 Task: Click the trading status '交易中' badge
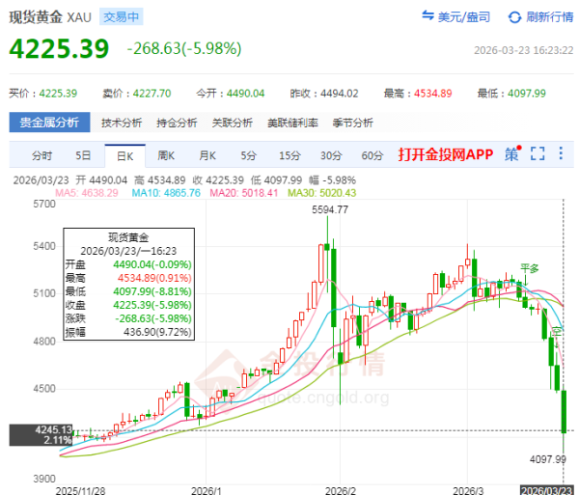click(121, 17)
